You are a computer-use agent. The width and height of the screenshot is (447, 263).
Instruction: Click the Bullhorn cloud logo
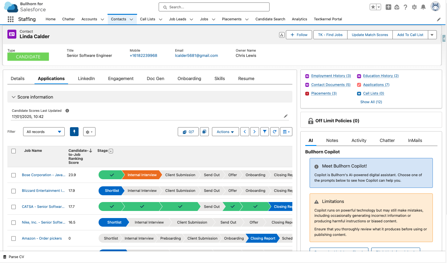point(11,7)
